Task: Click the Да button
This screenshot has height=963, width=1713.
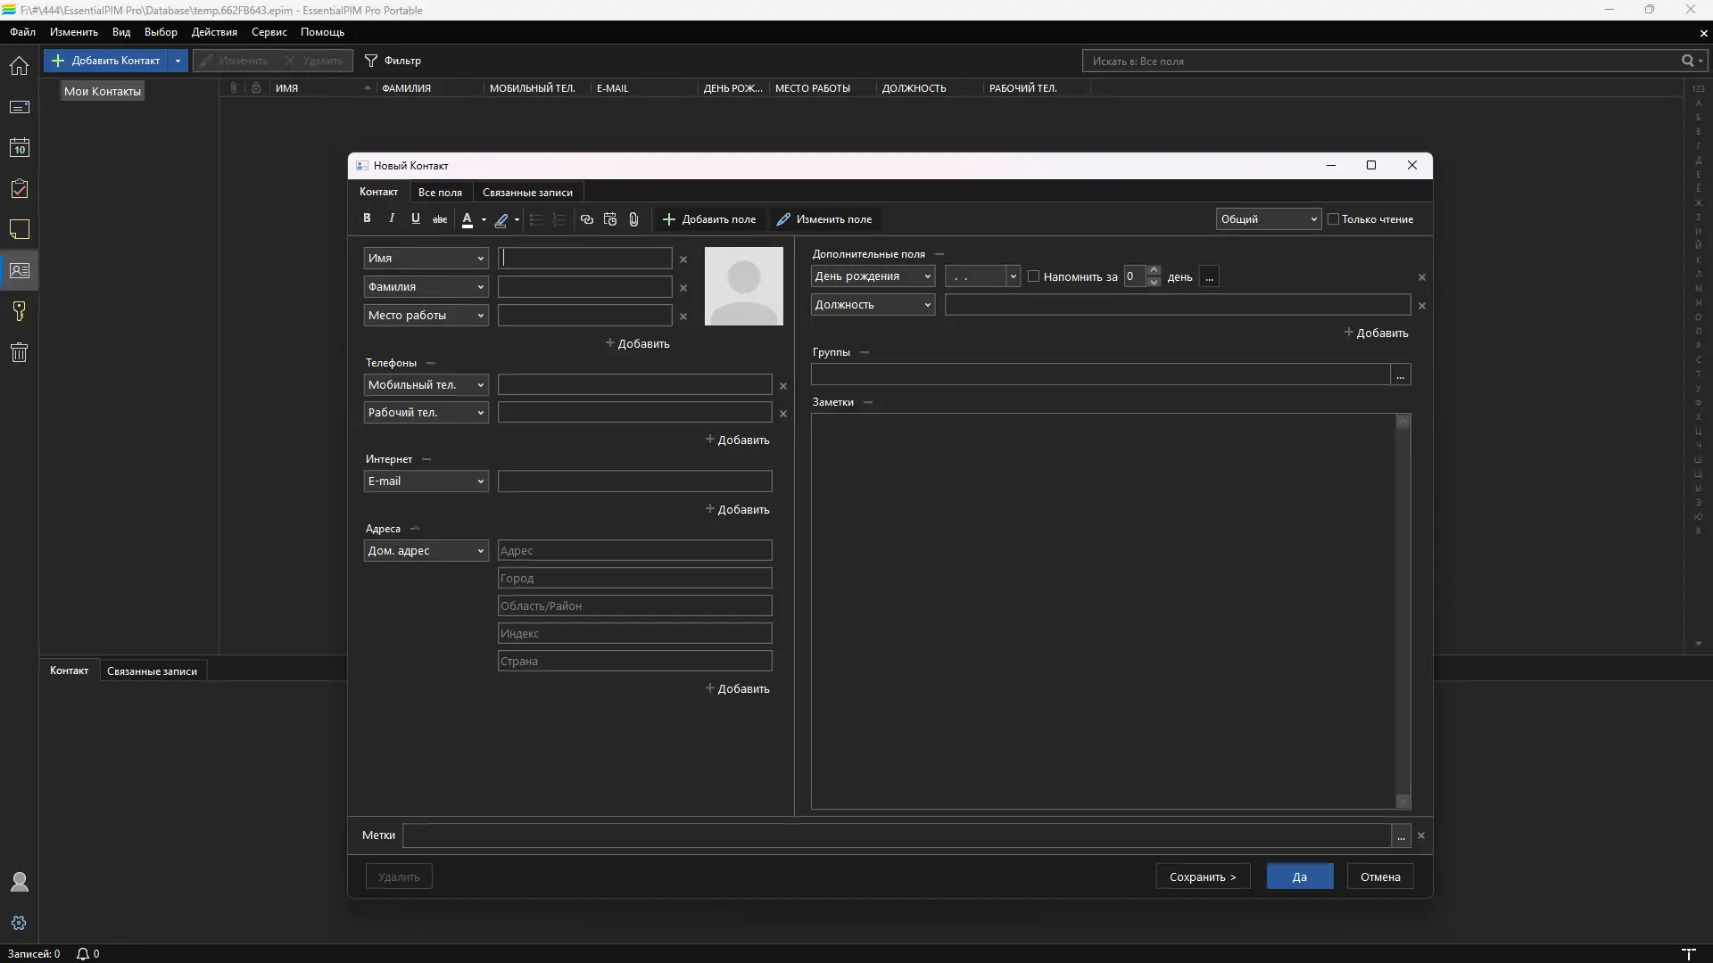Action: pyautogui.click(x=1299, y=877)
